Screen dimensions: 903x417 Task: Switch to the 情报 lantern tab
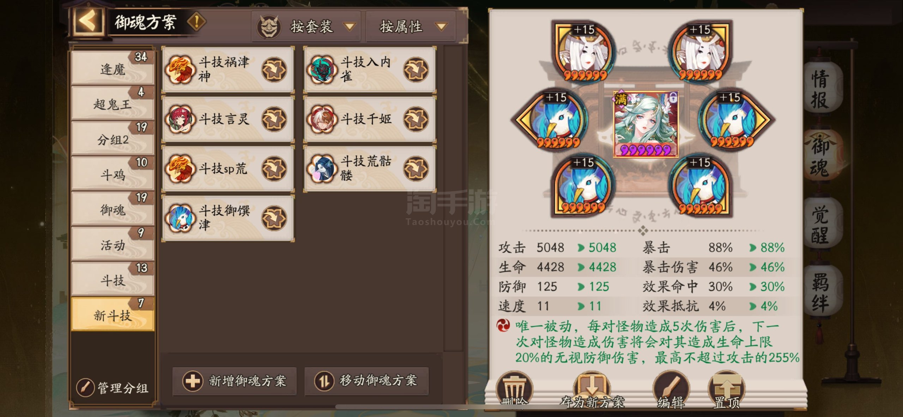coord(820,89)
